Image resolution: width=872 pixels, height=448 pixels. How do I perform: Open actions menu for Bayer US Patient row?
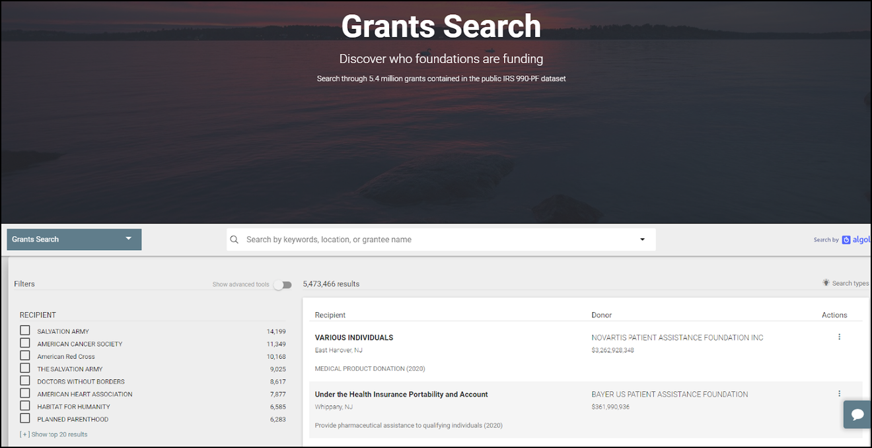pyautogui.click(x=839, y=394)
